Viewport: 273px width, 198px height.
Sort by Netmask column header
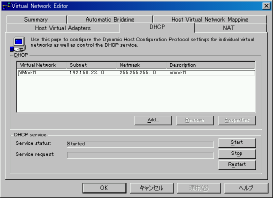141,65
